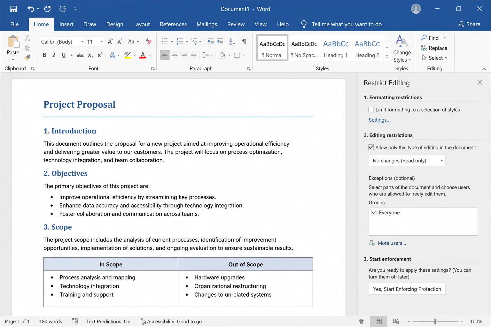Adjust the zoom slider handle
The width and height of the screenshot is (491, 327).
pos(435,321)
